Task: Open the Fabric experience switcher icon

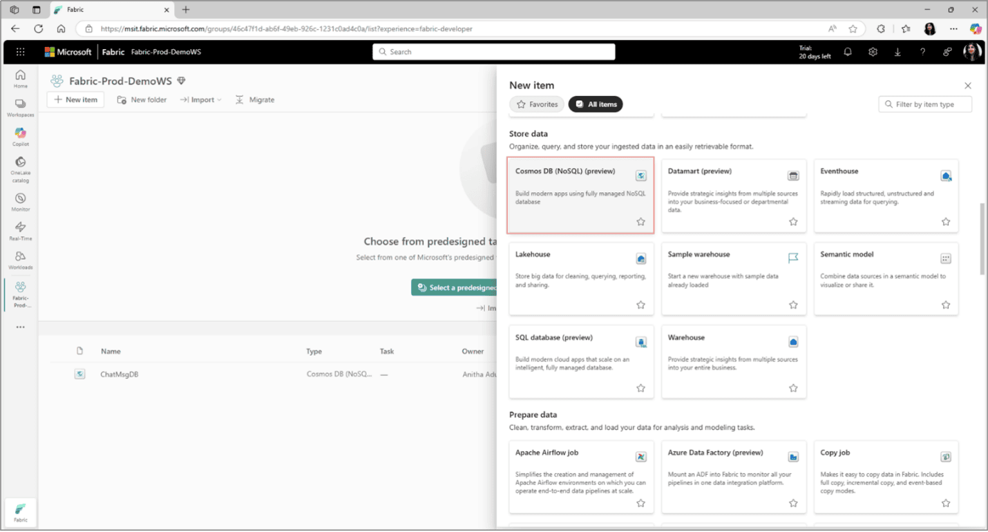Action: click(21, 511)
